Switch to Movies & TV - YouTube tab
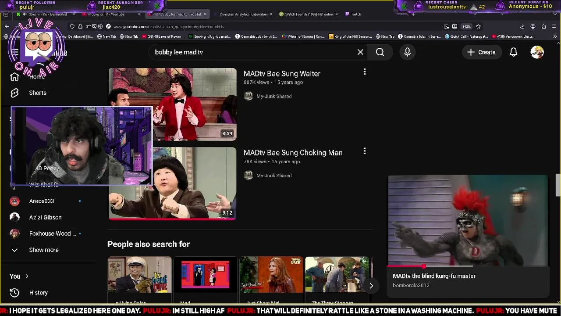The image size is (561, 316). 112,14
